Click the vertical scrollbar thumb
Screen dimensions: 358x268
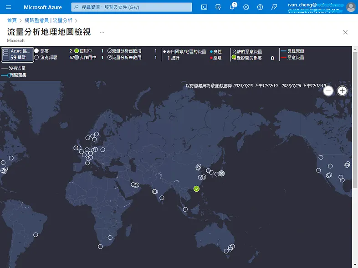(x=355, y=119)
